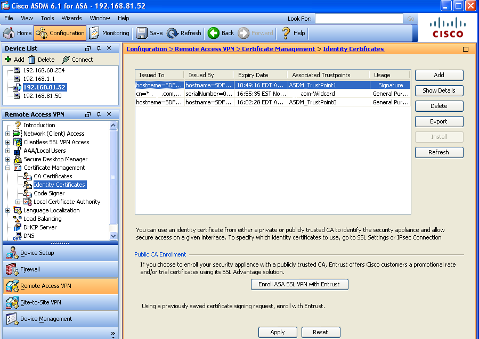The height and width of the screenshot is (339, 479).
Task: Click the DHCP Server tree icon
Action: click(18, 227)
